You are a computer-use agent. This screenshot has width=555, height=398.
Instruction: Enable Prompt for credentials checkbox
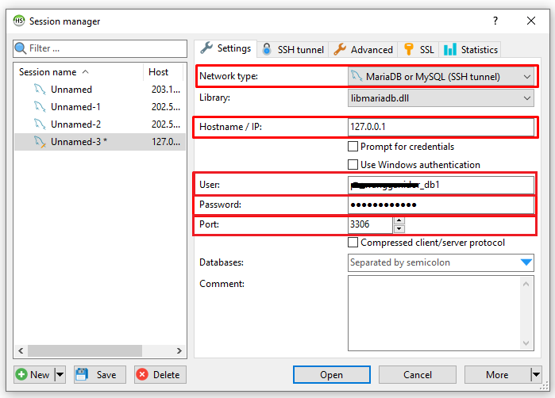pyautogui.click(x=353, y=147)
